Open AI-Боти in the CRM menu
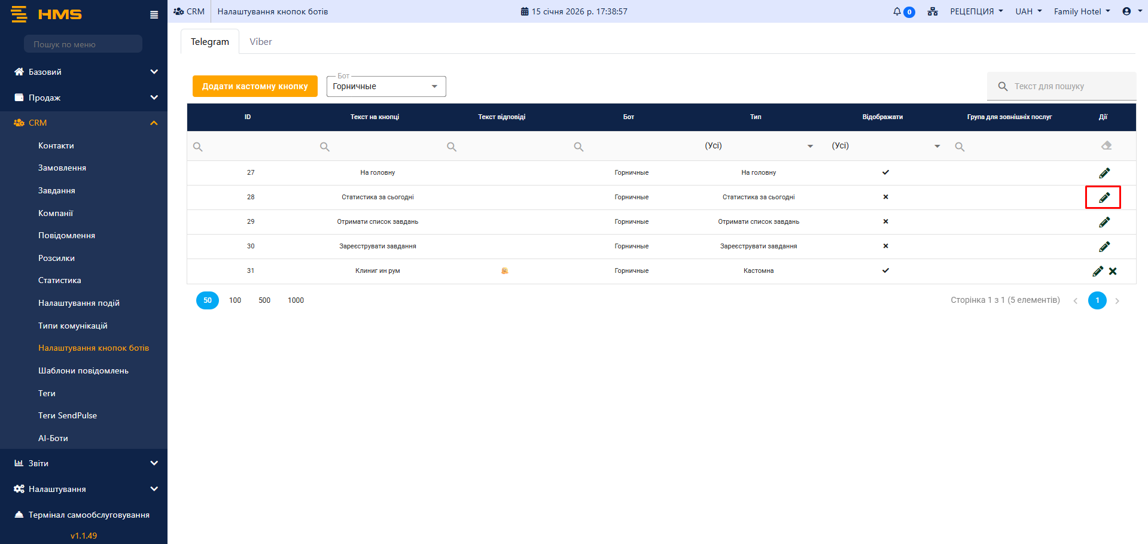 (x=53, y=438)
